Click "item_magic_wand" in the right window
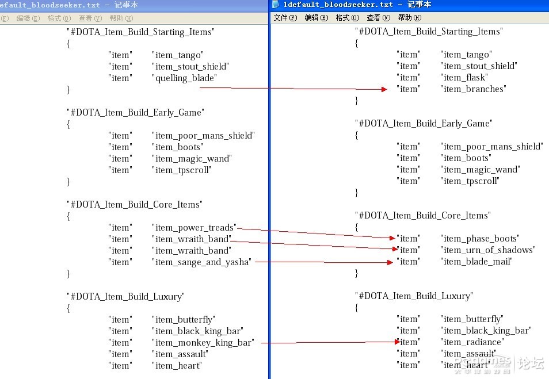 click(481, 170)
